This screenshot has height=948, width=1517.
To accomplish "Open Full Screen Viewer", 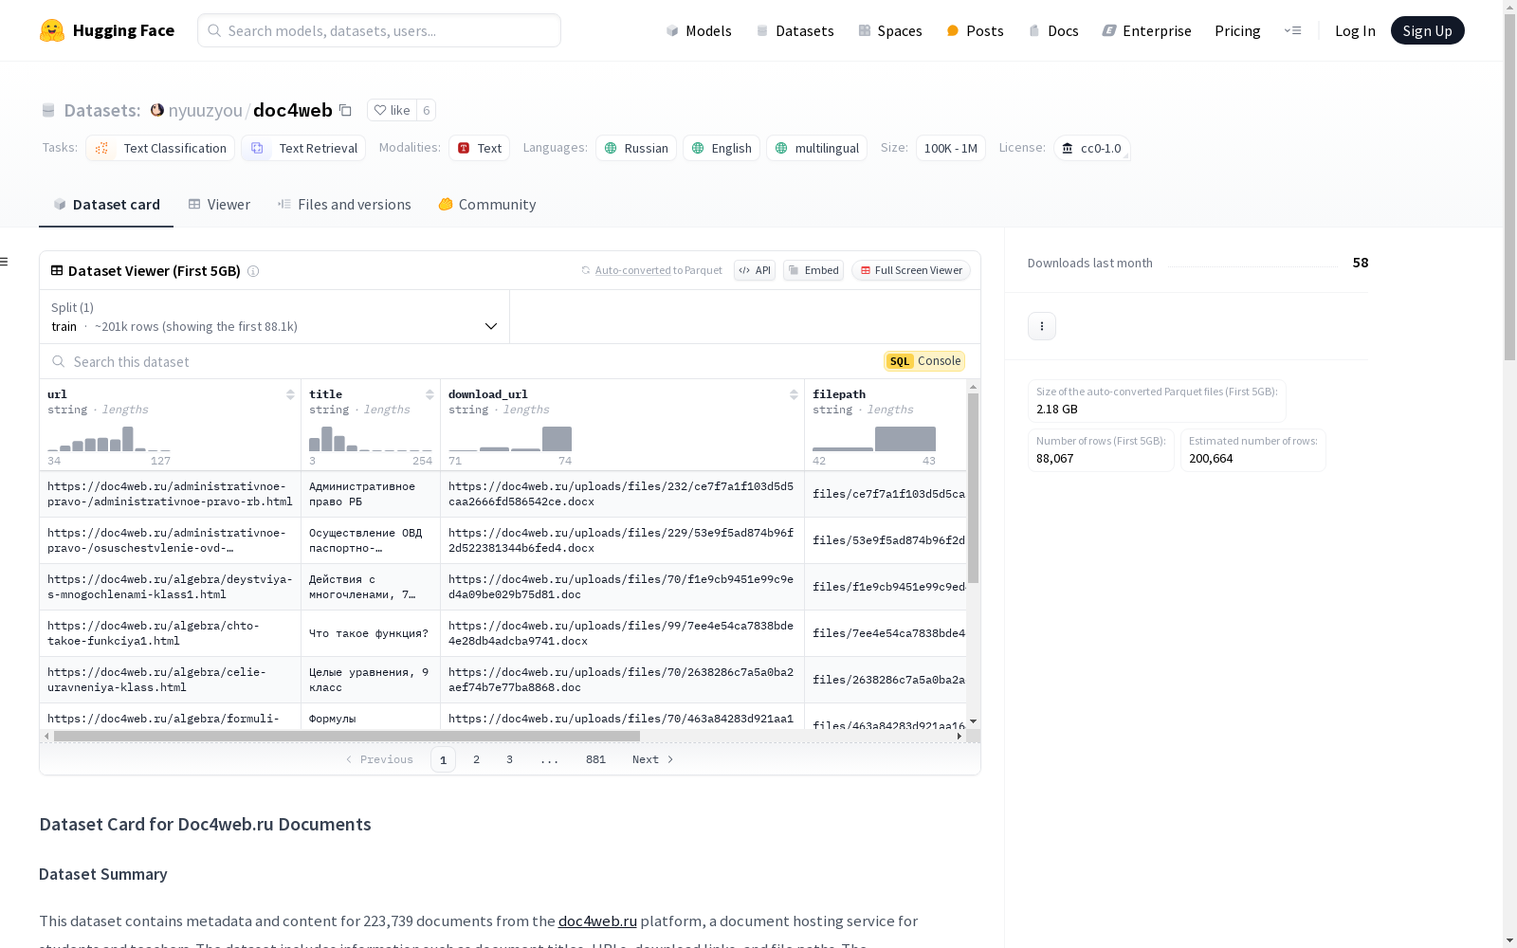I will tap(911, 270).
